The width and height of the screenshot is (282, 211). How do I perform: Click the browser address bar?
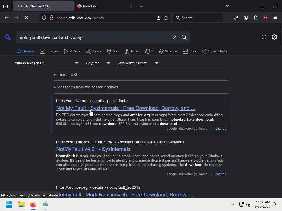pyautogui.click(x=105, y=18)
